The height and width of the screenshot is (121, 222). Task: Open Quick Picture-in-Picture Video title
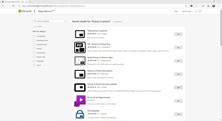click(100, 57)
